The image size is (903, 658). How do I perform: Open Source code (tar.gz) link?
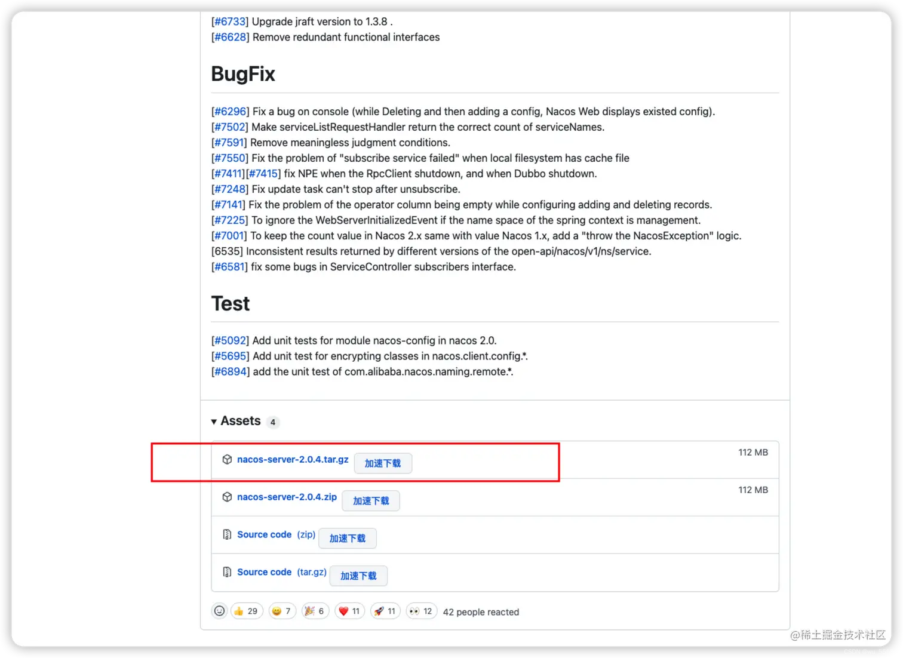282,572
